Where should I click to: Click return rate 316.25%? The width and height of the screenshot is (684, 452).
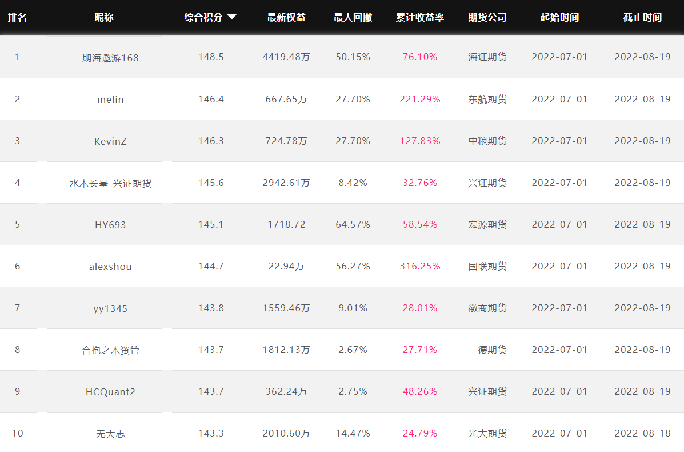[420, 266]
